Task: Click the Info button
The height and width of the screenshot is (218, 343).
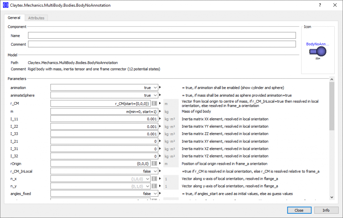Action: tap(326, 210)
